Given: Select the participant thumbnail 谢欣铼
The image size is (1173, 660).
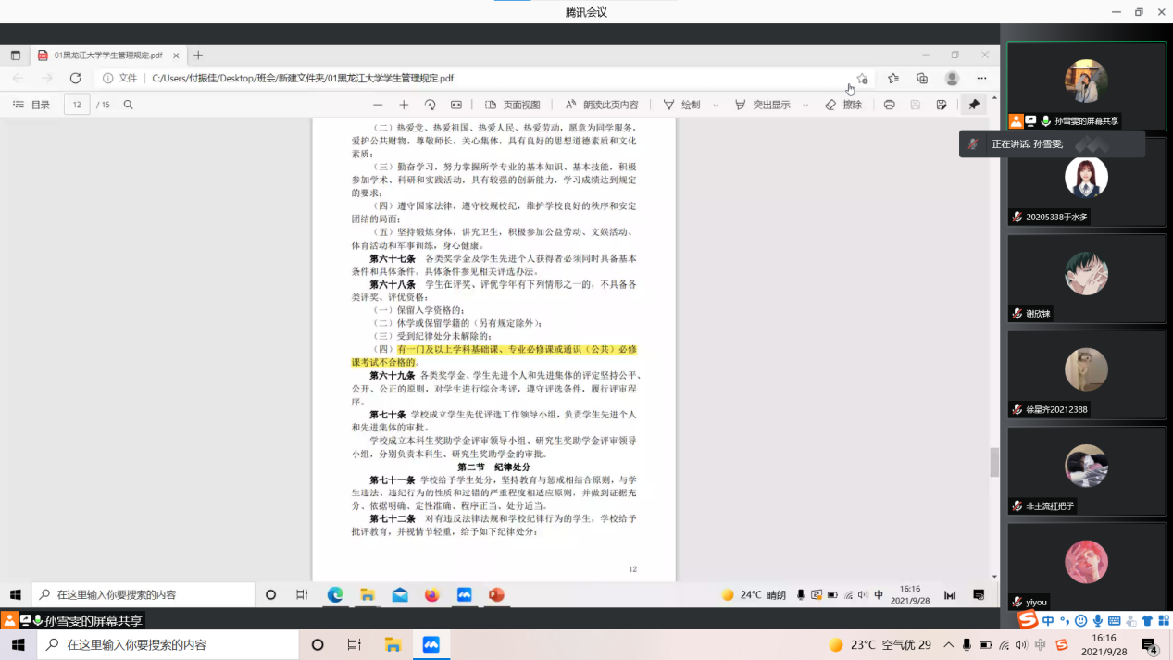Looking at the screenshot, I should (1087, 279).
